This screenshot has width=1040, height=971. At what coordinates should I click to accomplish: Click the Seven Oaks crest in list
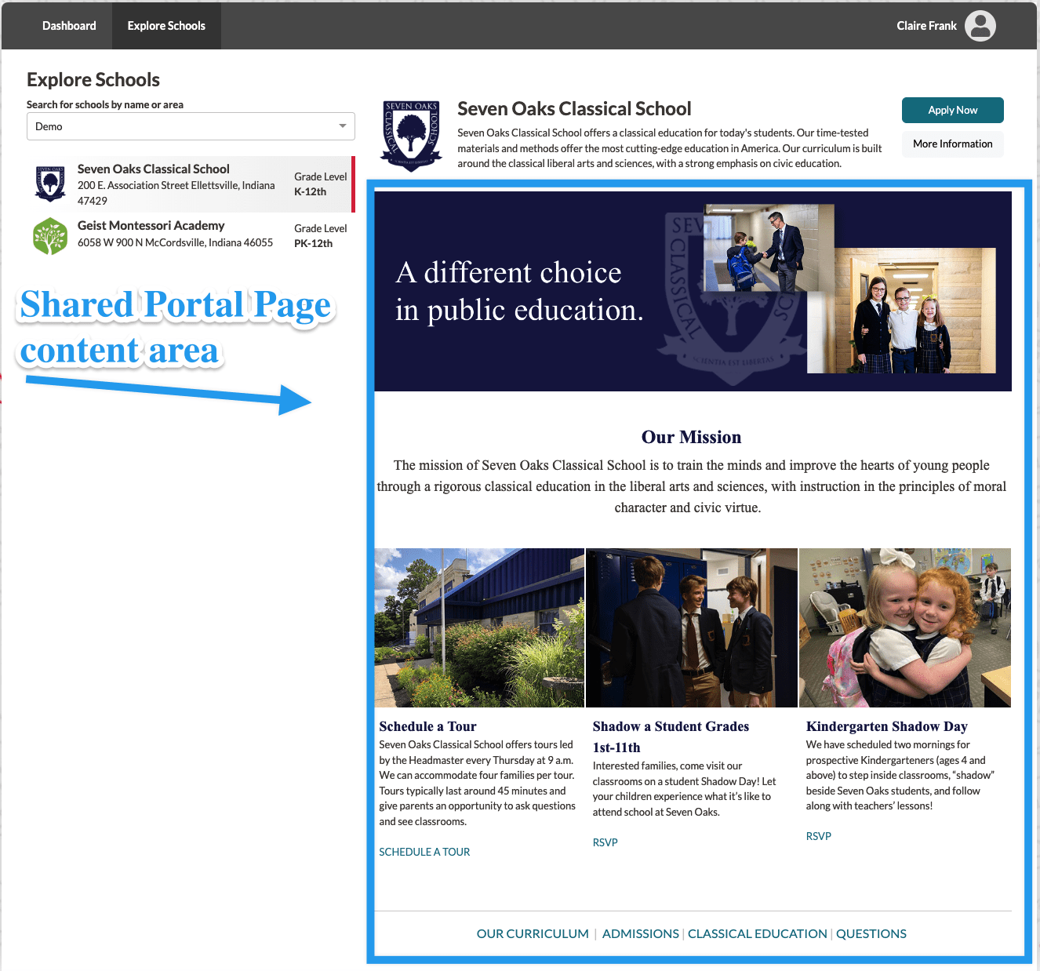(50, 184)
